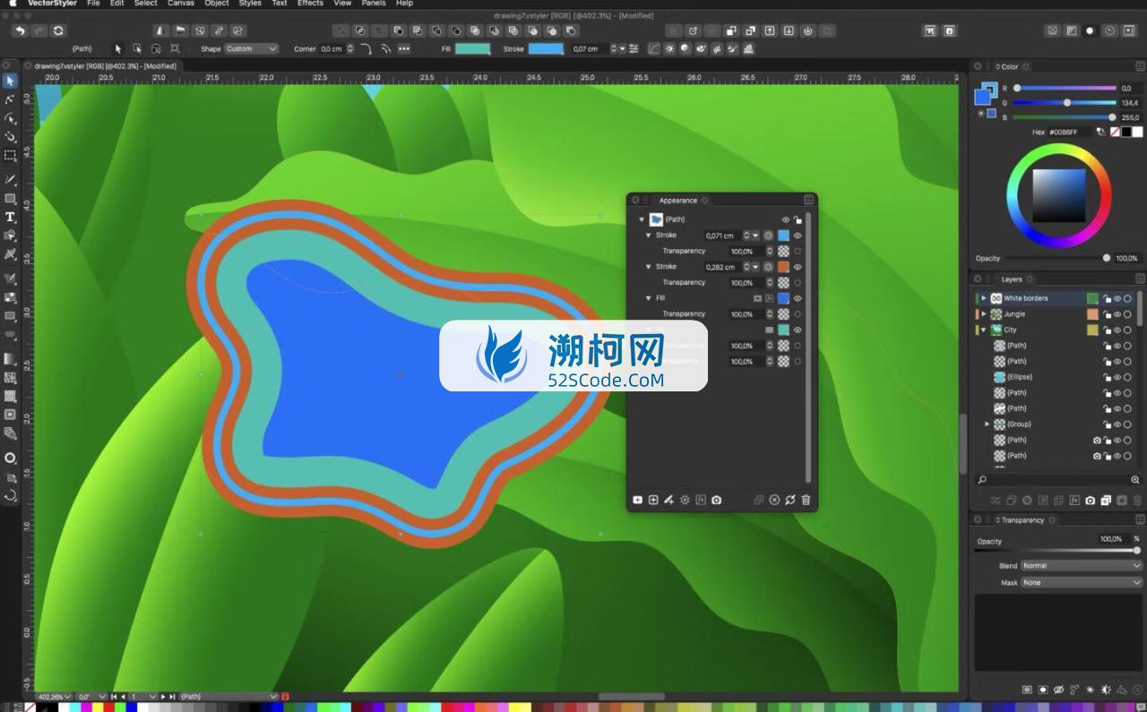Click the circled X clear icon in Appearance panel
The width and height of the screenshot is (1147, 712).
[774, 500]
